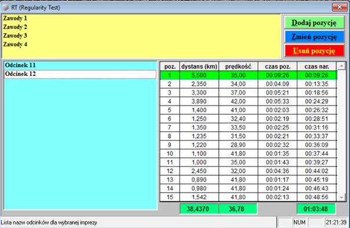Click position number 7 cell
This screenshot has height=228, width=350.
click(x=170, y=128)
